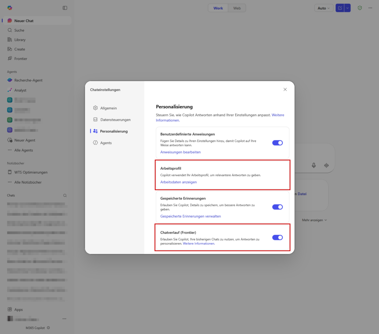Viewport: 379px width, 334px height.
Task: Click the Copilot logo icon
Action: tap(10, 8)
